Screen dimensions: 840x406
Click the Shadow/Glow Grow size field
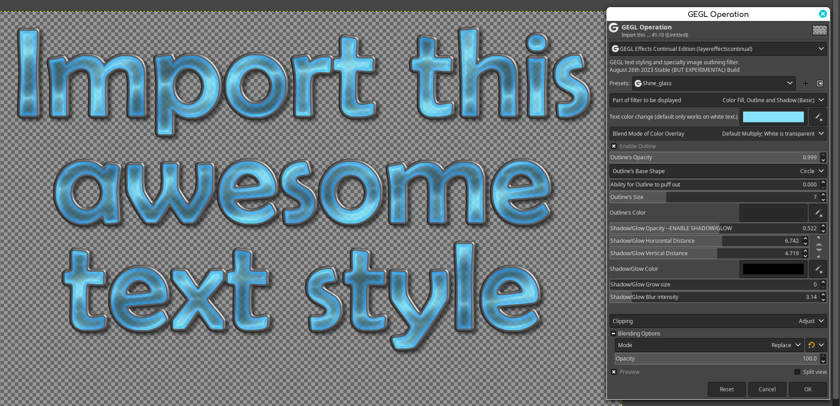coord(715,285)
